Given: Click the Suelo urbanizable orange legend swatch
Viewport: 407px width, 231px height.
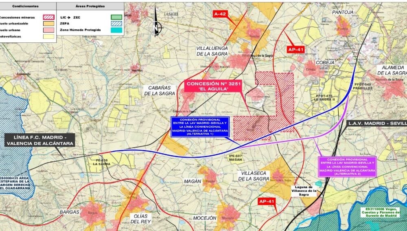Looking at the screenshot, I should [48, 24].
